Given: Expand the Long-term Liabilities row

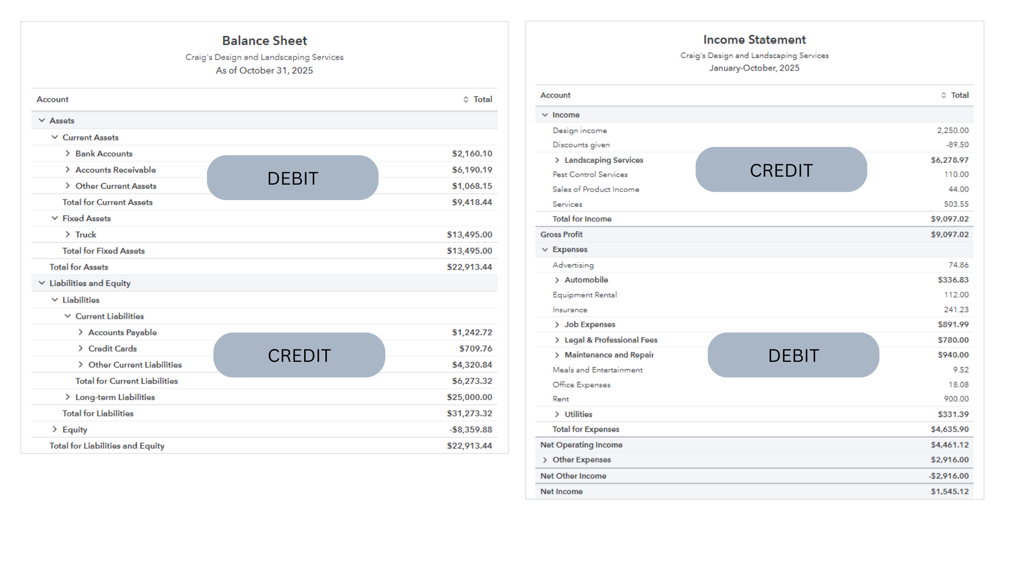Looking at the screenshot, I should 67,397.
